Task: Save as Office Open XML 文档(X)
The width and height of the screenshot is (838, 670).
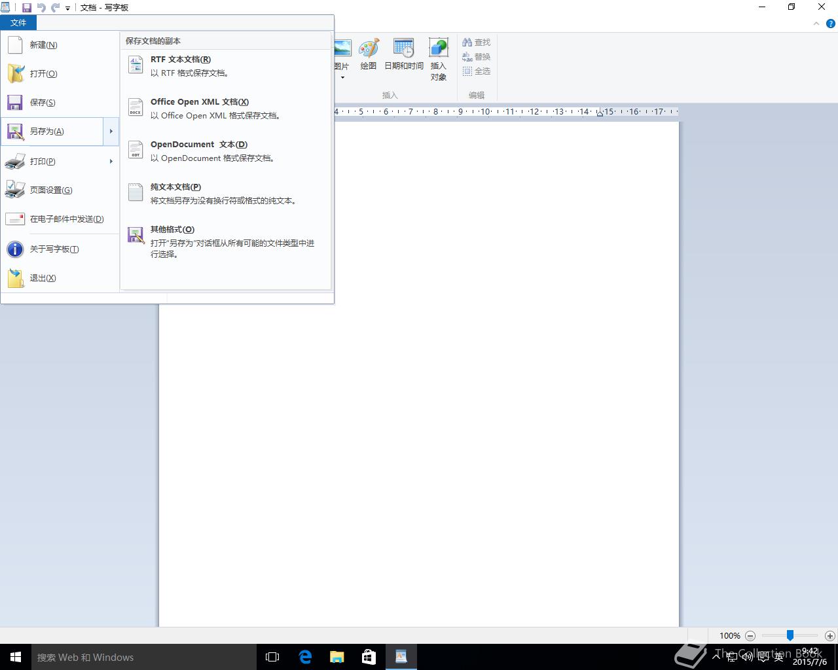Action: [226, 108]
